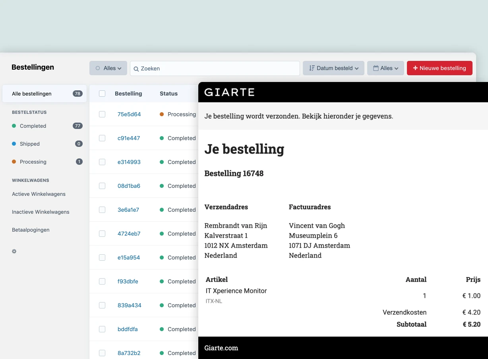Open the settings gear in the sidebar

click(14, 252)
